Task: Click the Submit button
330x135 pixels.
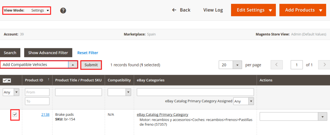Action: pos(91,65)
